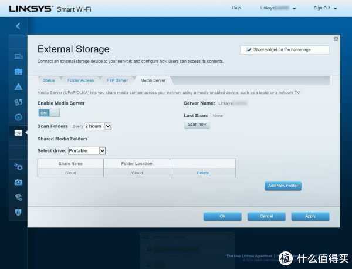352x269 pixels.
Task: Open Guest Access sidebar icon
Action: [18, 72]
